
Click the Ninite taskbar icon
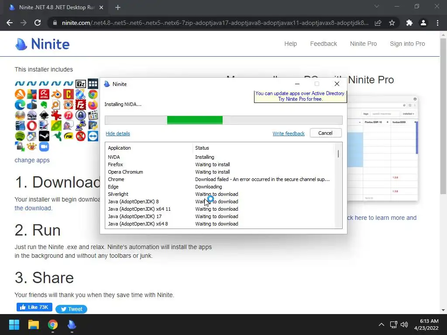click(72, 325)
